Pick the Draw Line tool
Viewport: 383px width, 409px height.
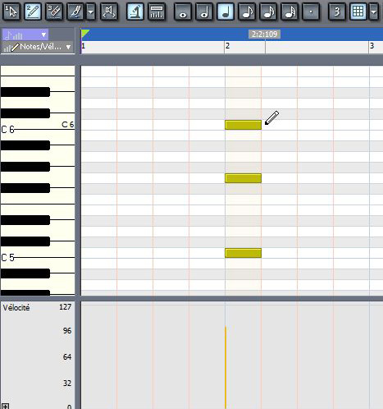pyautogui.click(x=75, y=11)
